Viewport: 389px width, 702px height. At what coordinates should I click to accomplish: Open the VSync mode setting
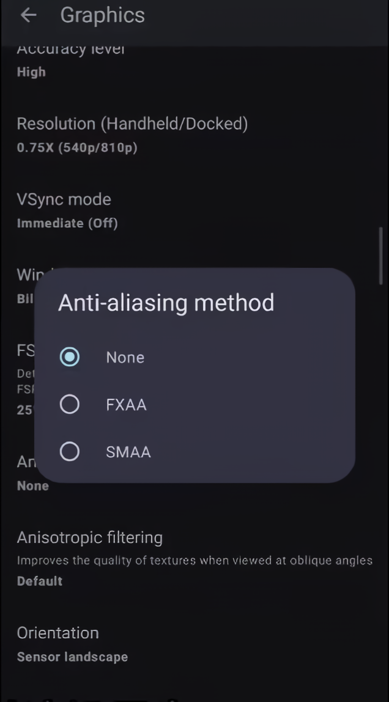tap(64, 199)
